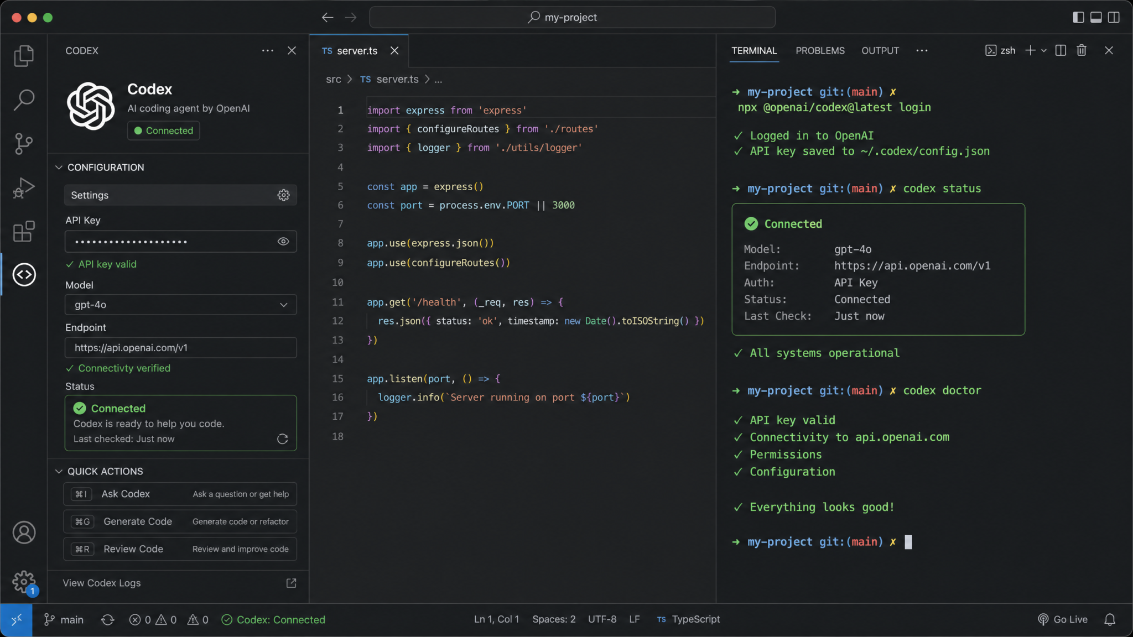
Task: Add a new terminal with plus icon
Action: 1030,50
